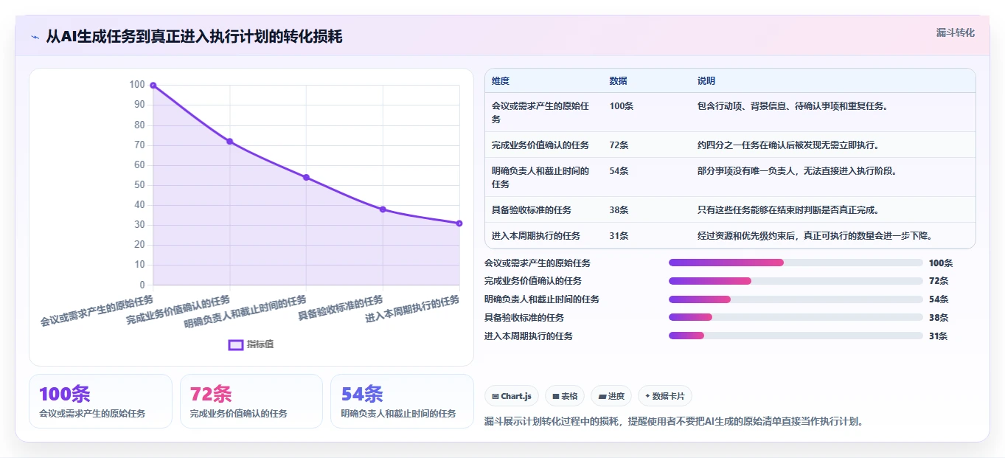Click x-axis label 进入本周期执行的任务
Viewport: 1005px width, 458px height.
[413, 310]
